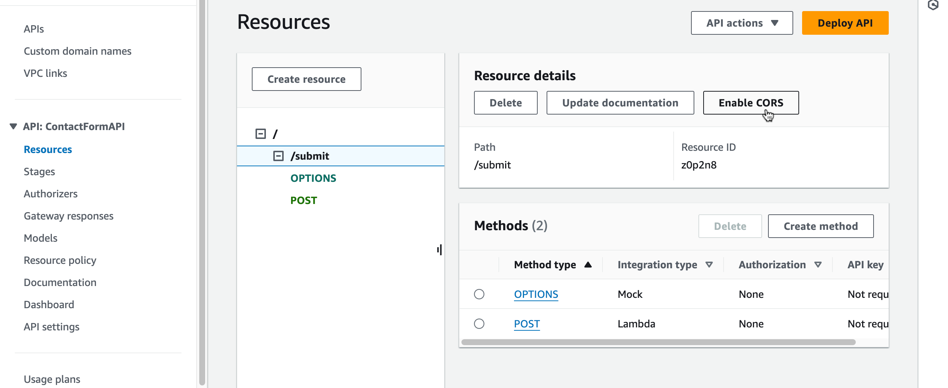
Task: Select OPTIONS method in the resource tree
Action: pyautogui.click(x=313, y=178)
